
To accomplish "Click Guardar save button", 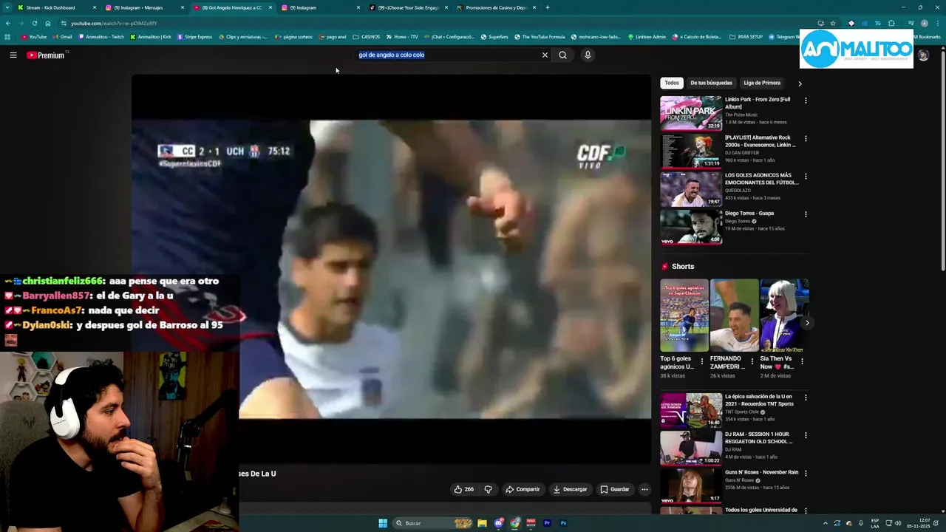I will coord(615,489).
